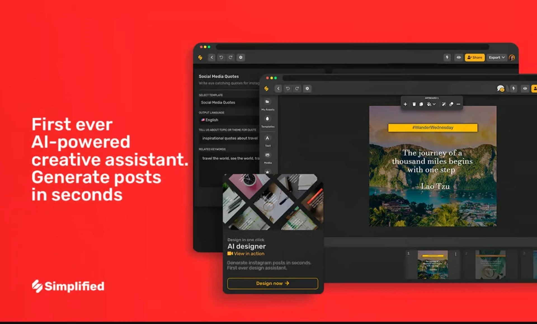This screenshot has height=324, width=537.
Task: Open the settings gear in the toolbar
Action: pyautogui.click(x=307, y=89)
